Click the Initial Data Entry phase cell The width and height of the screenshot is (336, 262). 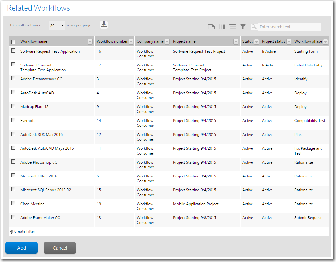tap(308, 65)
